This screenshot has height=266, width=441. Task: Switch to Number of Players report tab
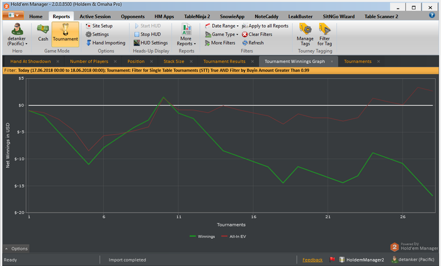click(89, 61)
